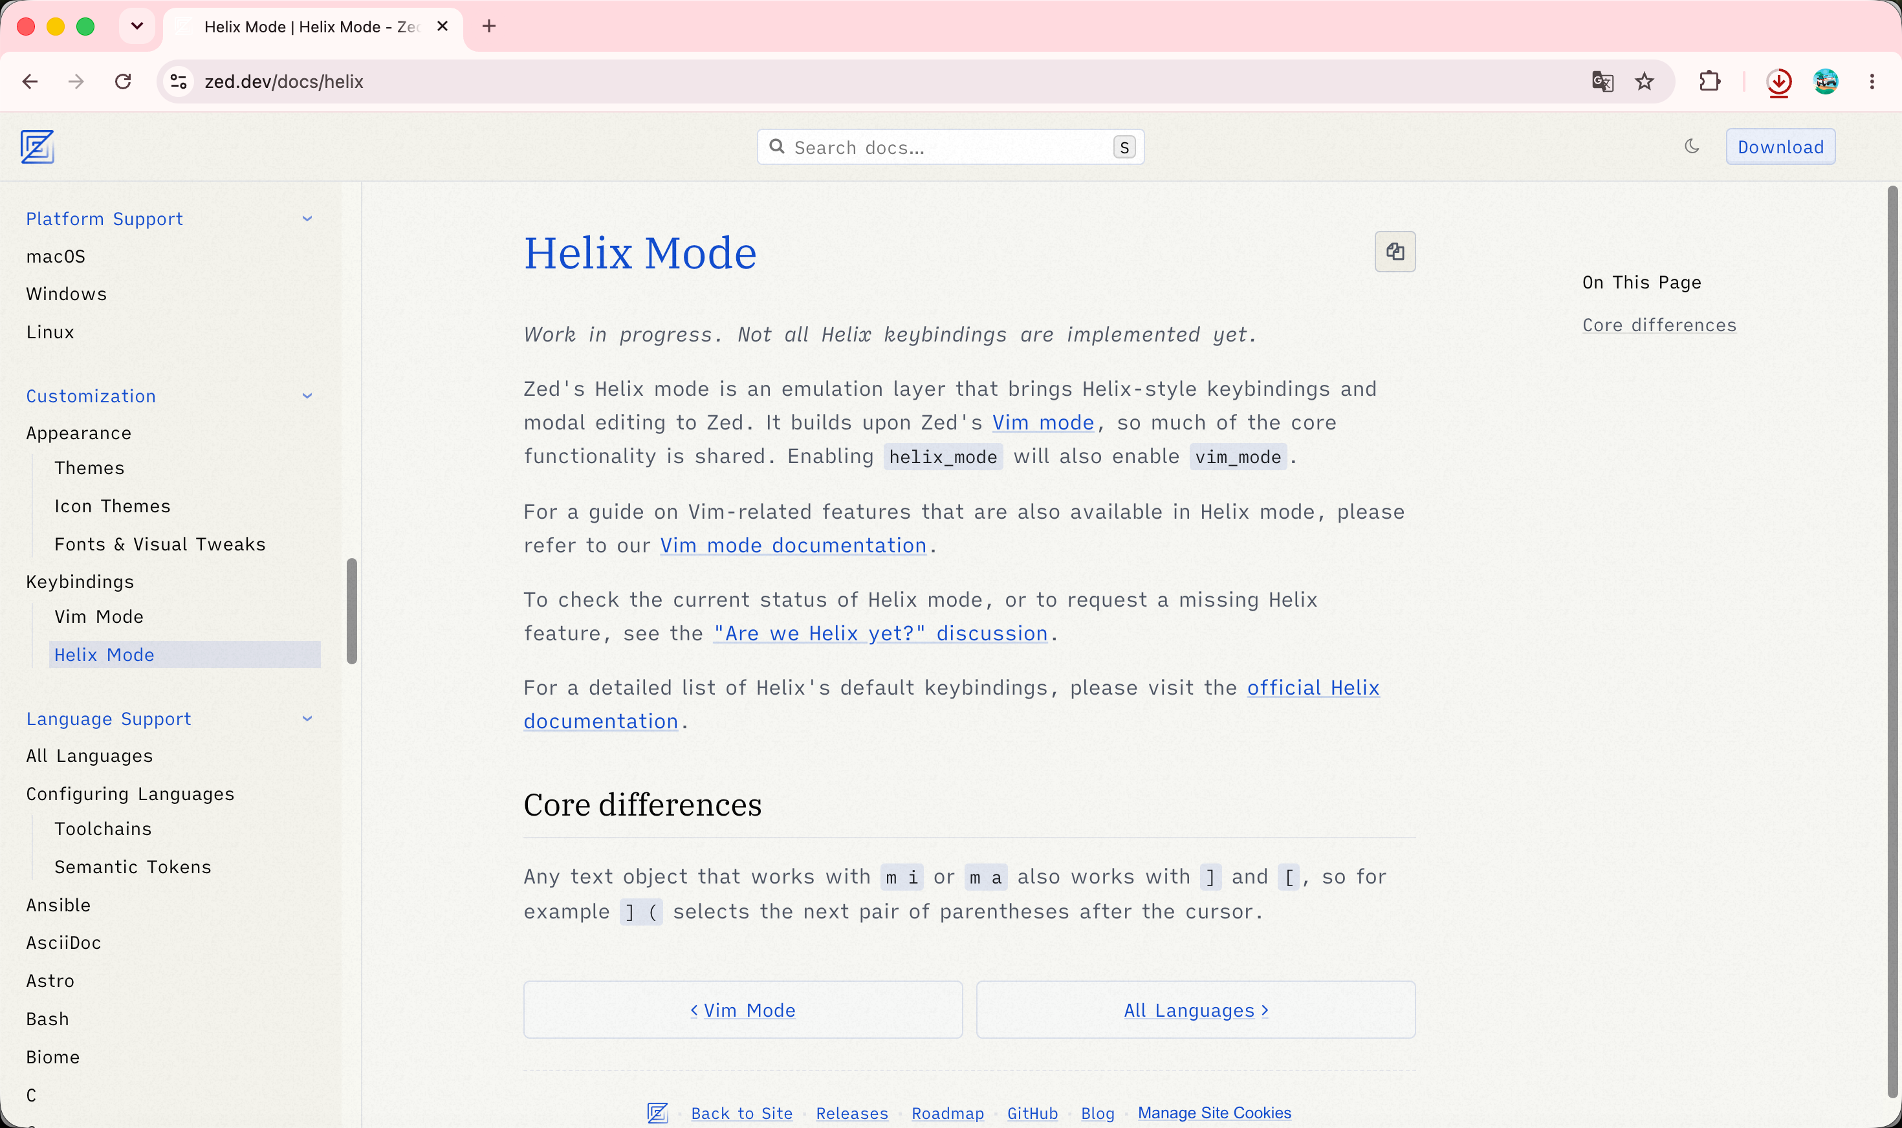Open the tab search dropdown arrow
The width and height of the screenshot is (1902, 1128).
click(137, 27)
